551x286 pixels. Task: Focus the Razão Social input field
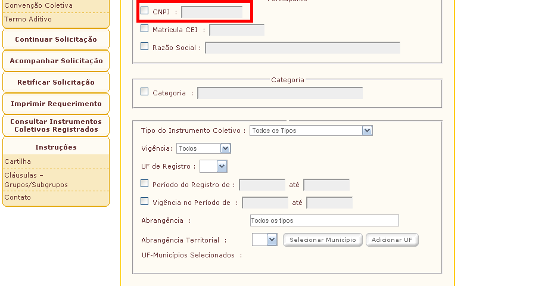pyautogui.click(x=303, y=48)
